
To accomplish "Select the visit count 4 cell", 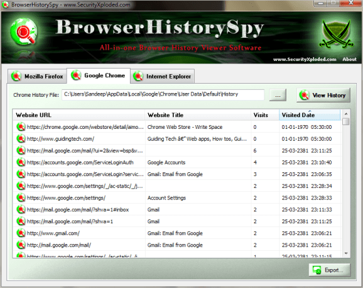I will 255,162.
